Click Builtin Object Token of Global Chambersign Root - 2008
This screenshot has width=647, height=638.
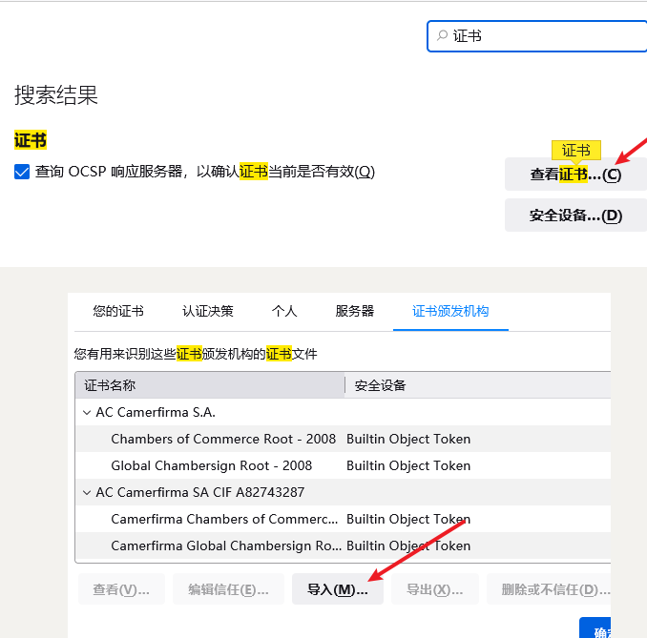click(408, 465)
